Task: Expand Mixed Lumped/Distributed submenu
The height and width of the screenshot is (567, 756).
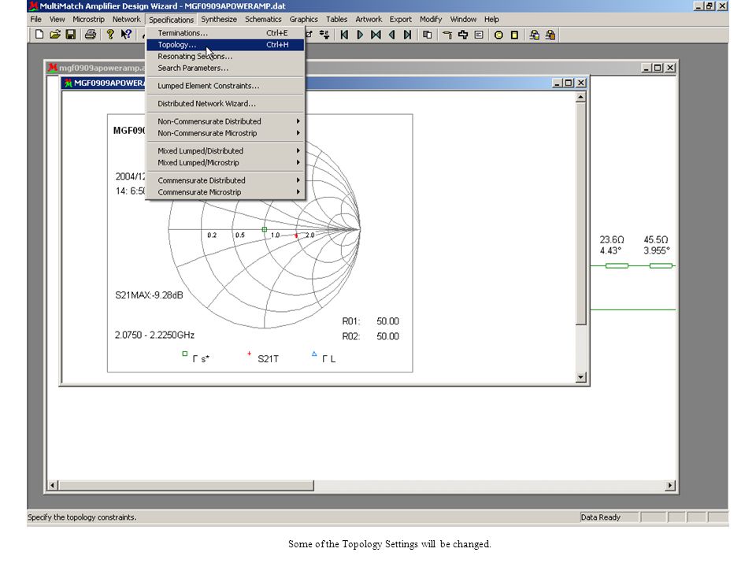Action: coord(225,151)
